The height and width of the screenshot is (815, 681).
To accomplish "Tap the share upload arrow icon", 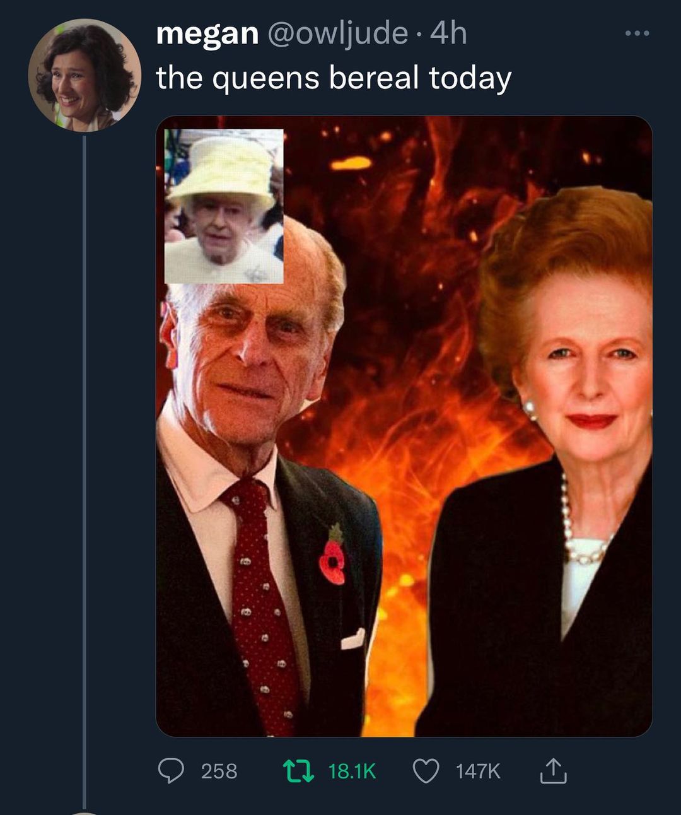I will coord(553,771).
